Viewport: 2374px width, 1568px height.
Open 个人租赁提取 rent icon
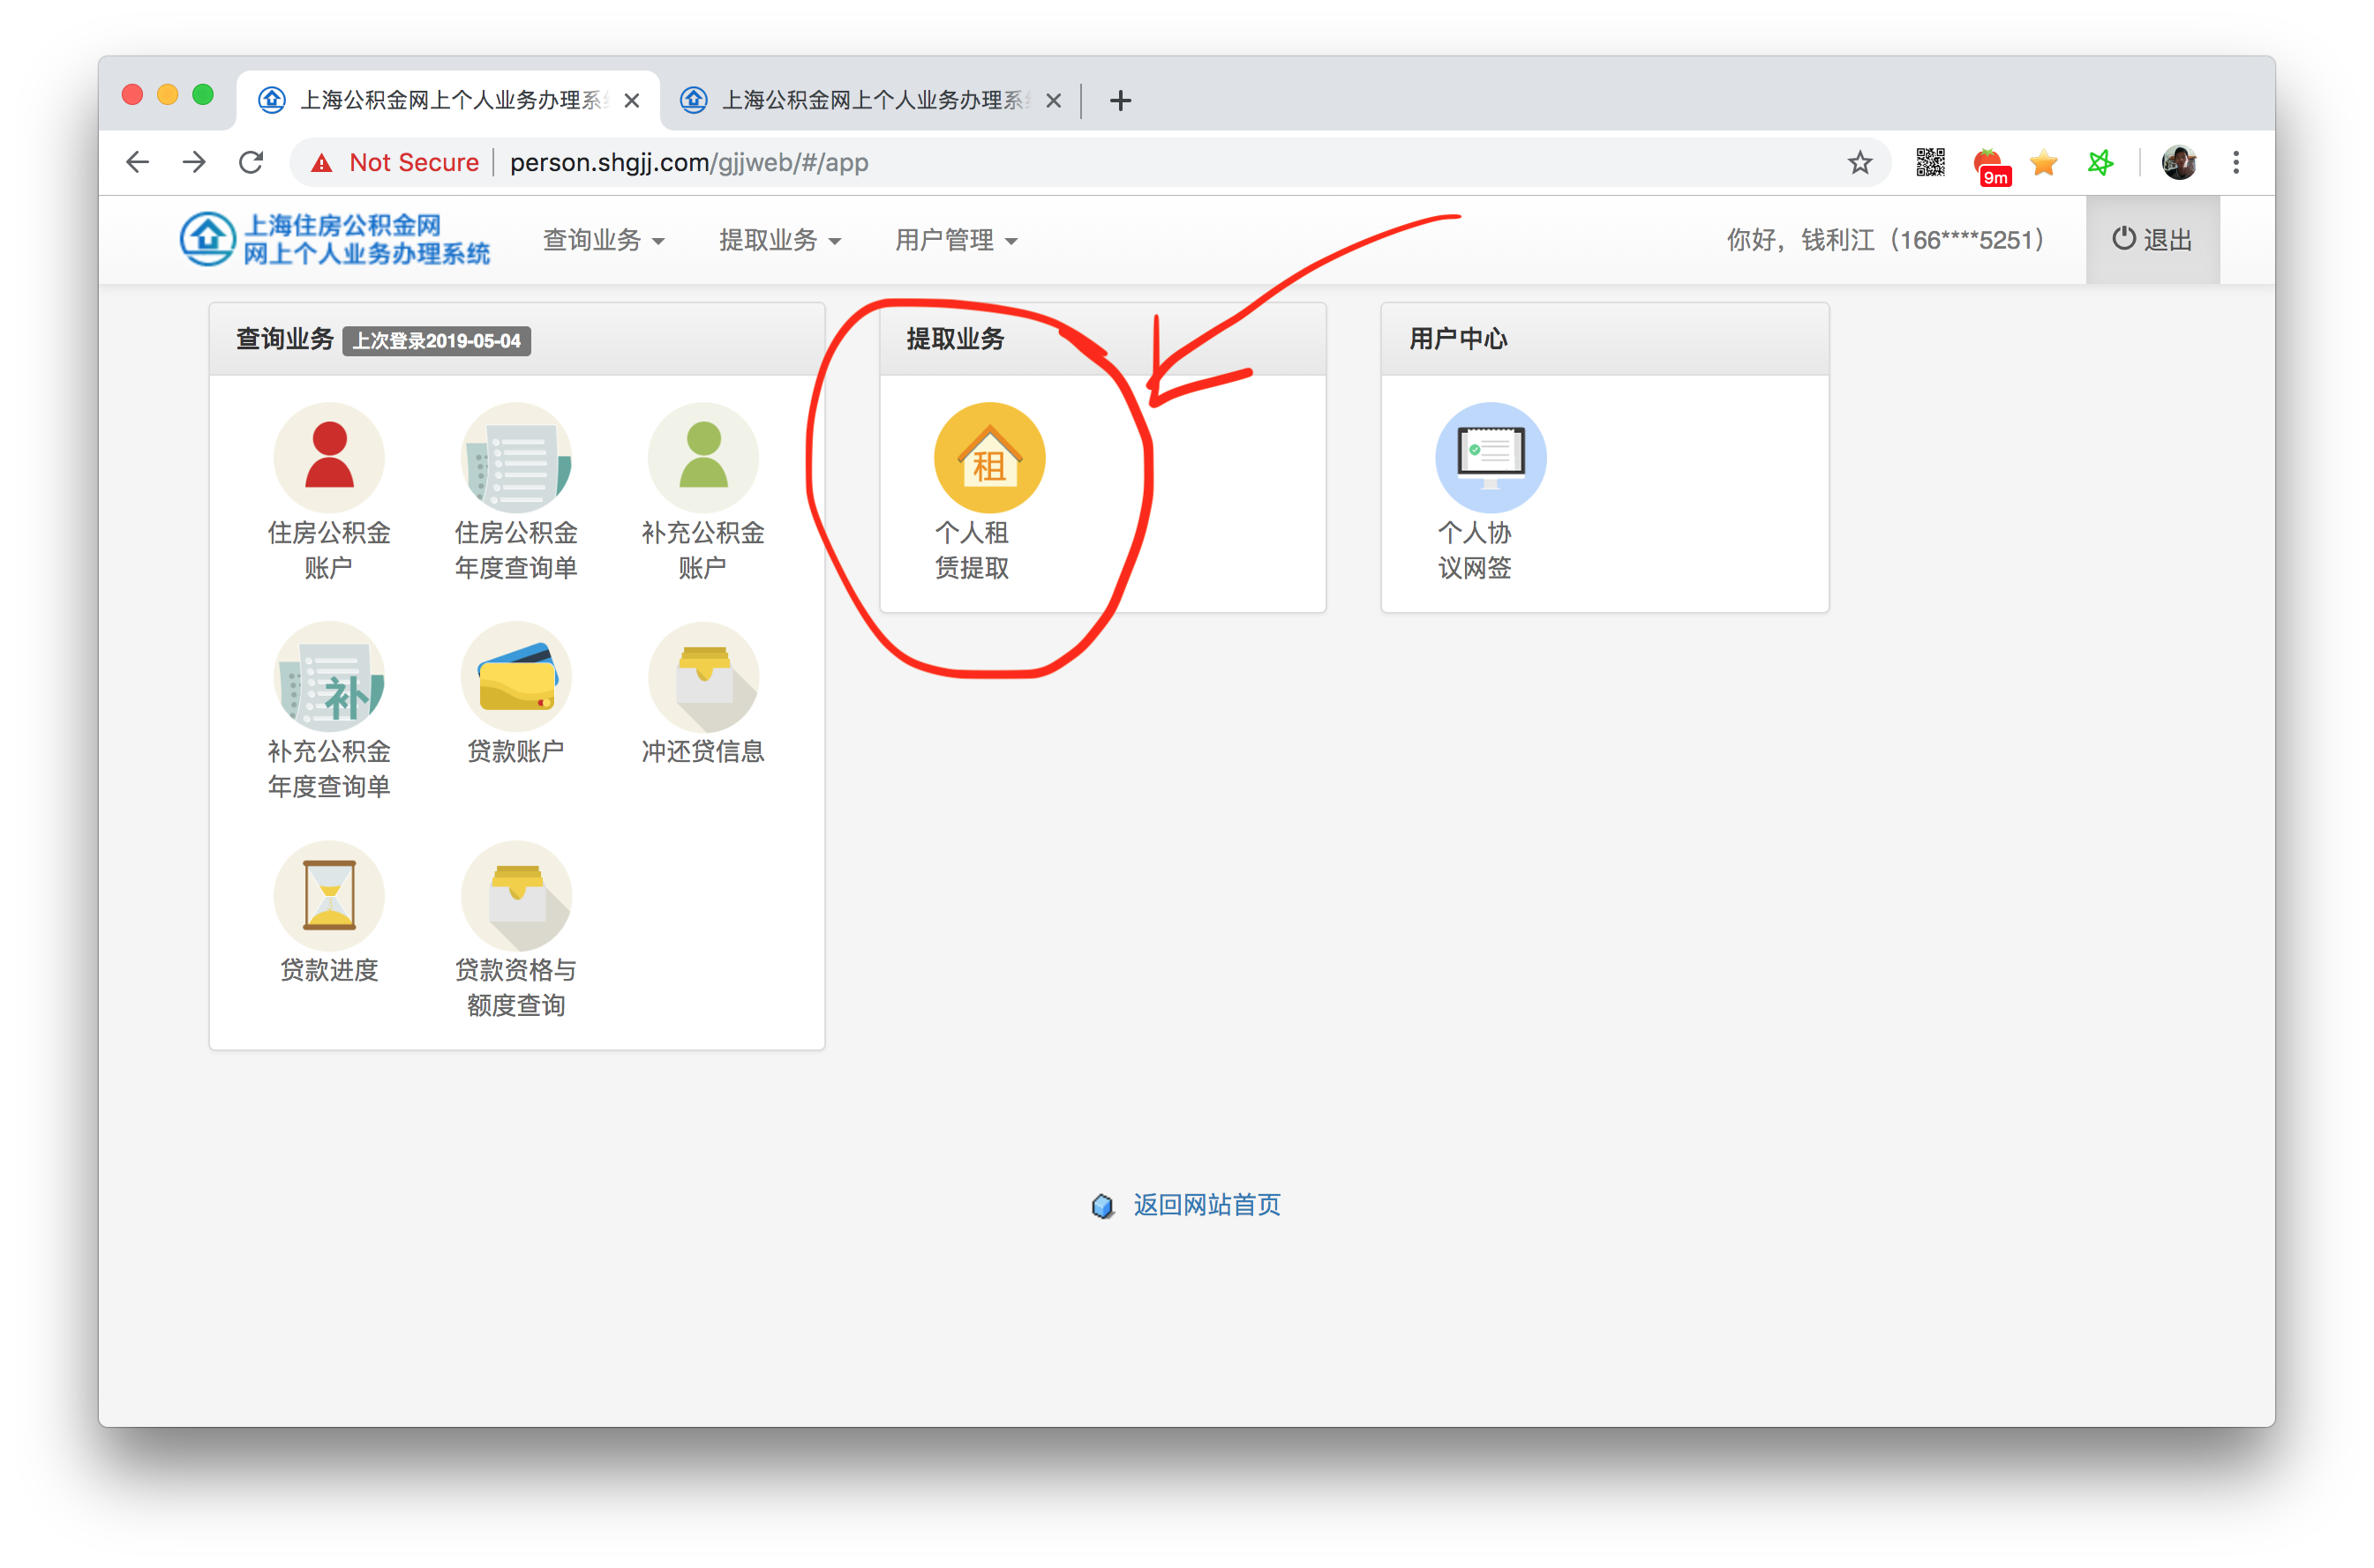(x=988, y=458)
